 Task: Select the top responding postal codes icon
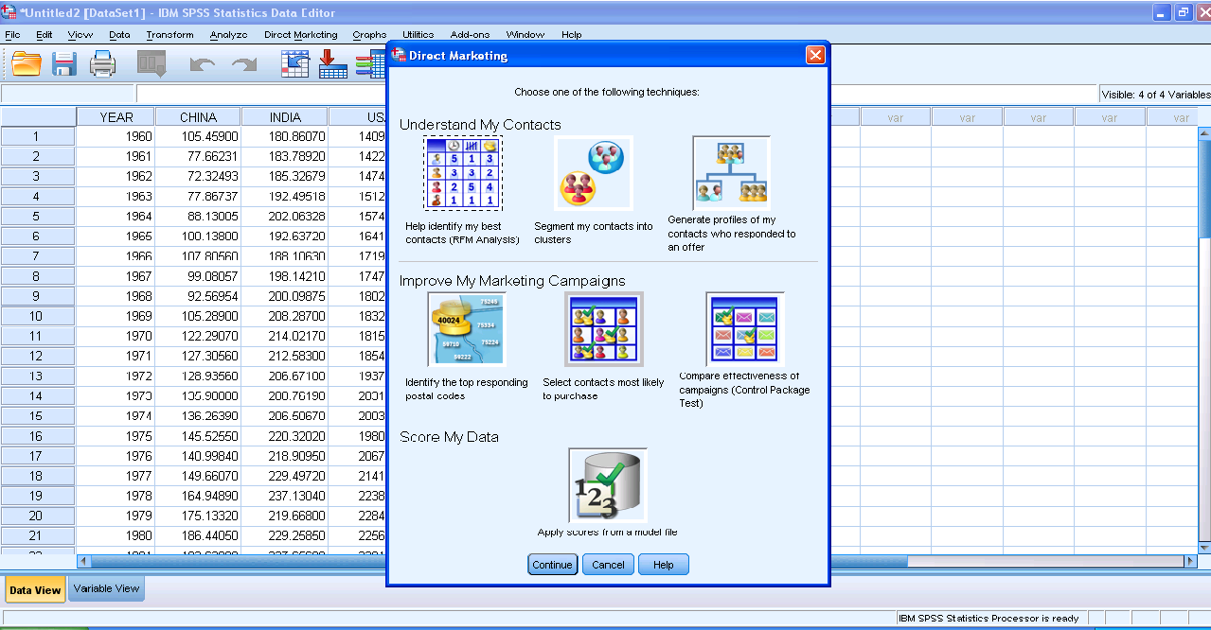[466, 329]
